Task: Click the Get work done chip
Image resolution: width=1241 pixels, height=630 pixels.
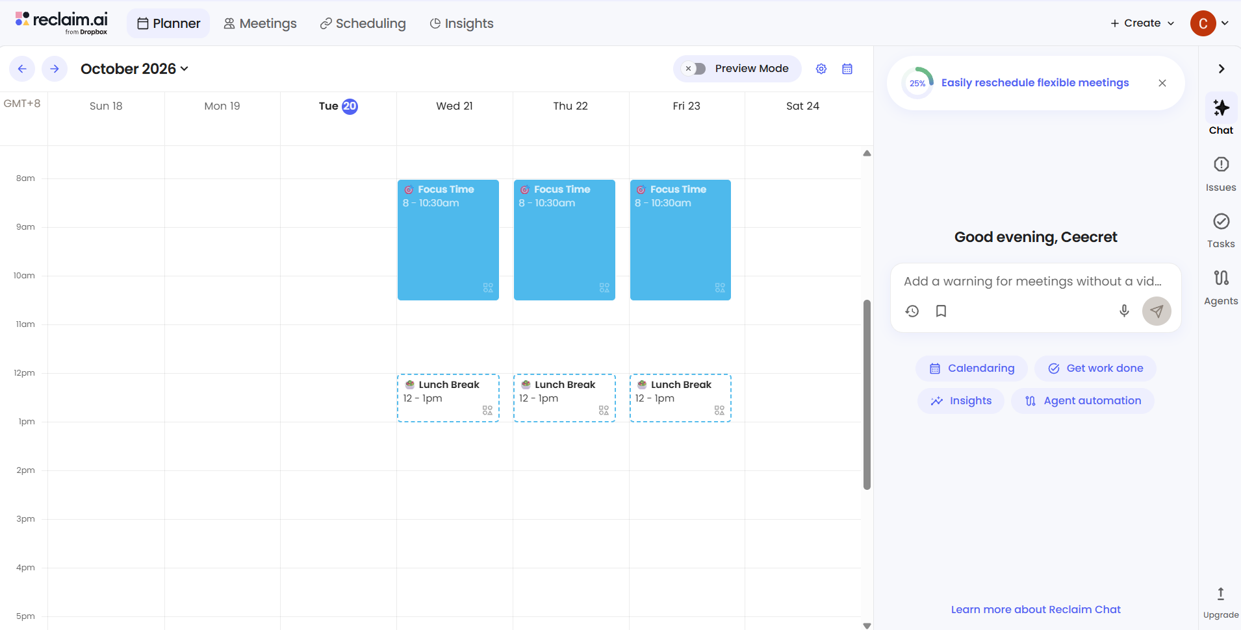Action: pos(1095,369)
